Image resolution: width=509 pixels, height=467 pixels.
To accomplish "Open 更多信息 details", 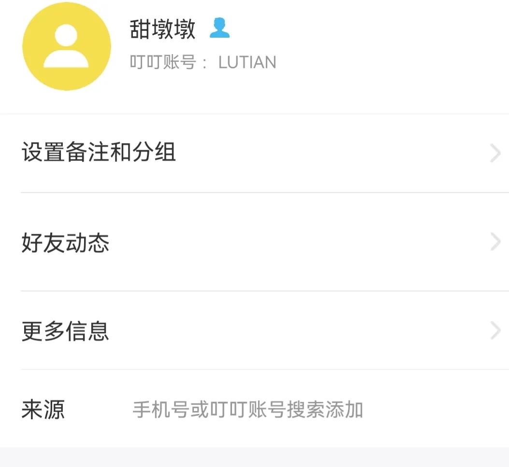I will 64,330.
